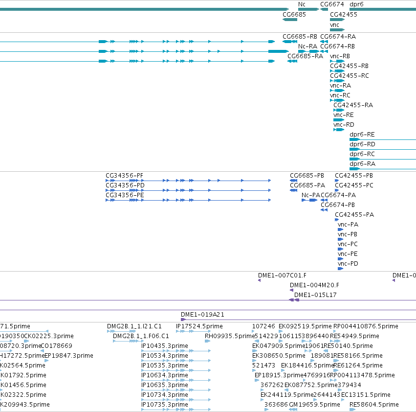Select EST EC13151.5prime
Screen dimensions: 416x412
366,395
